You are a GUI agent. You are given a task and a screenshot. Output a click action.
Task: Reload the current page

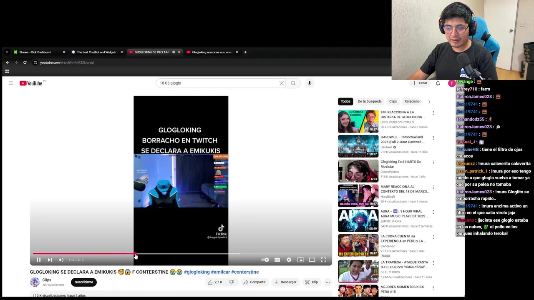coord(25,62)
